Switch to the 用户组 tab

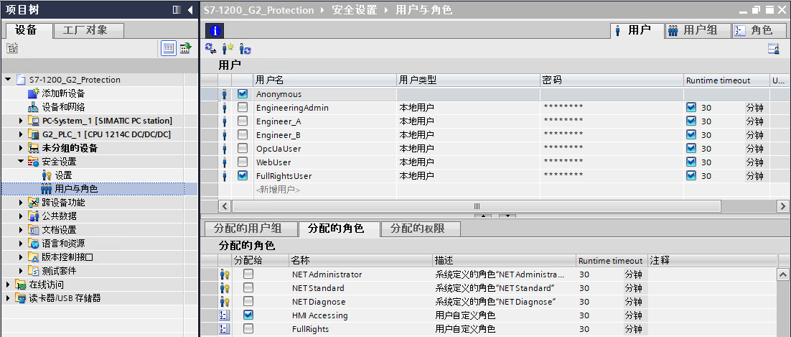(698, 30)
